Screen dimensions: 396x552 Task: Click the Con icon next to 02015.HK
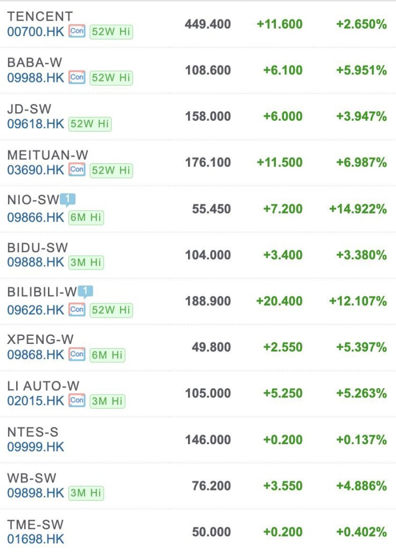(77, 401)
